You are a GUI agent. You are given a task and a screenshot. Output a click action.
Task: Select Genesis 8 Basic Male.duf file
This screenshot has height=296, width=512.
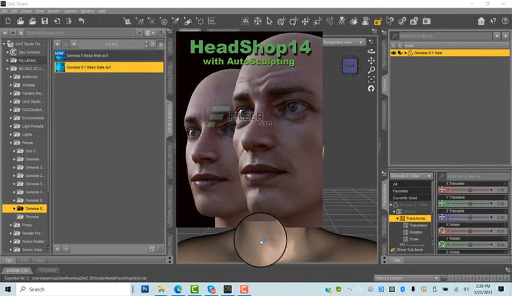click(109, 56)
